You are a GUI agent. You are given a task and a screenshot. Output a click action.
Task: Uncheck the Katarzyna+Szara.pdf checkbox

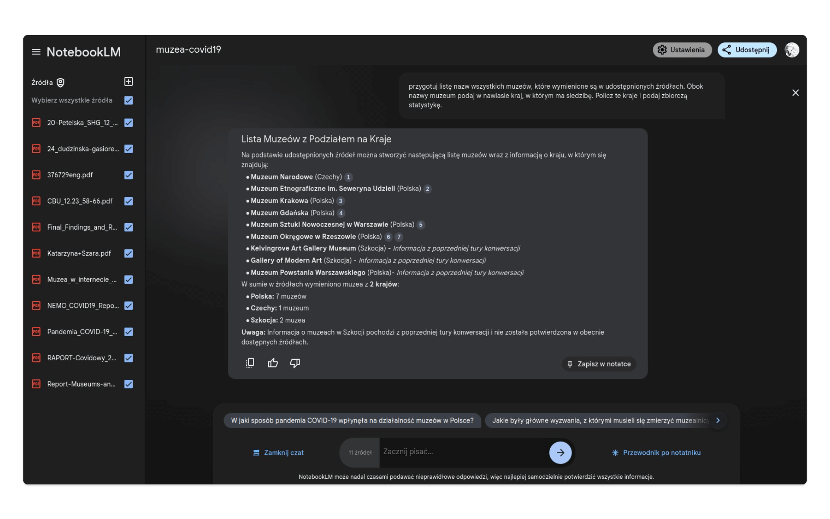pyautogui.click(x=128, y=253)
